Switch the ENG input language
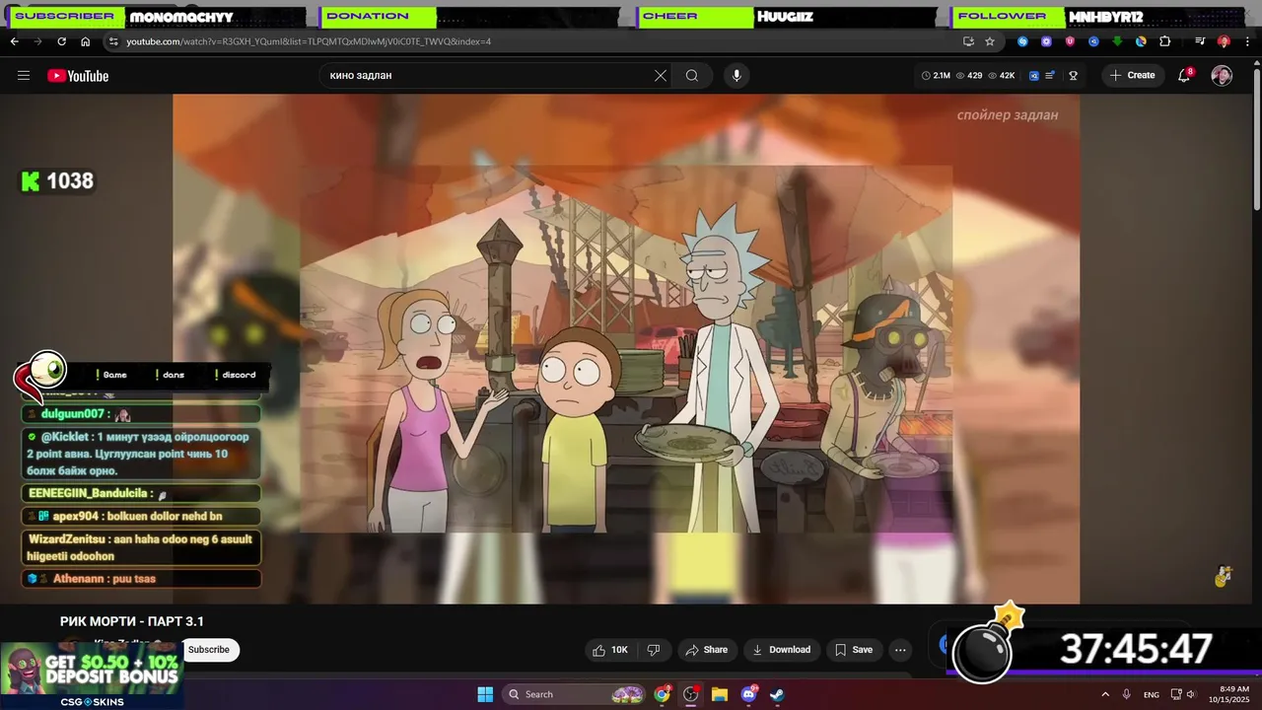This screenshot has width=1262, height=710. click(1152, 694)
